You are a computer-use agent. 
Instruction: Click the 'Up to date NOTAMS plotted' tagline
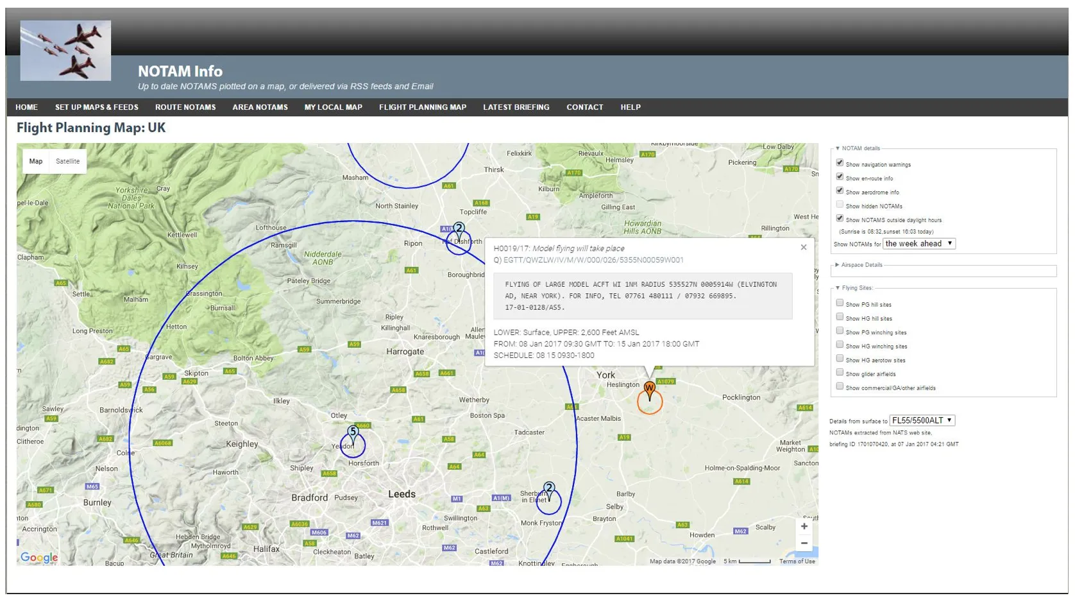point(285,87)
